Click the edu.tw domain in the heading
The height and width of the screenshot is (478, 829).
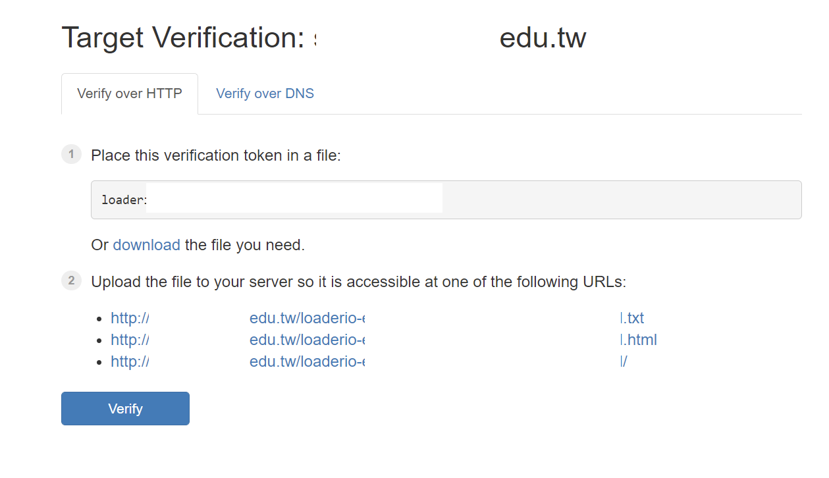coord(543,38)
